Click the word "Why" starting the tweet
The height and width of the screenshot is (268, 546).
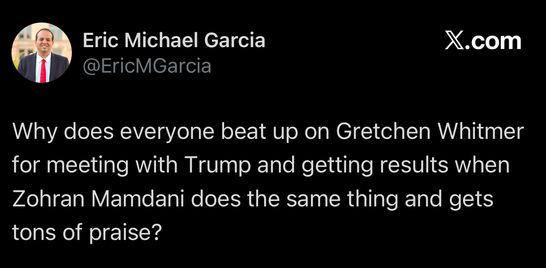(x=33, y=132)
